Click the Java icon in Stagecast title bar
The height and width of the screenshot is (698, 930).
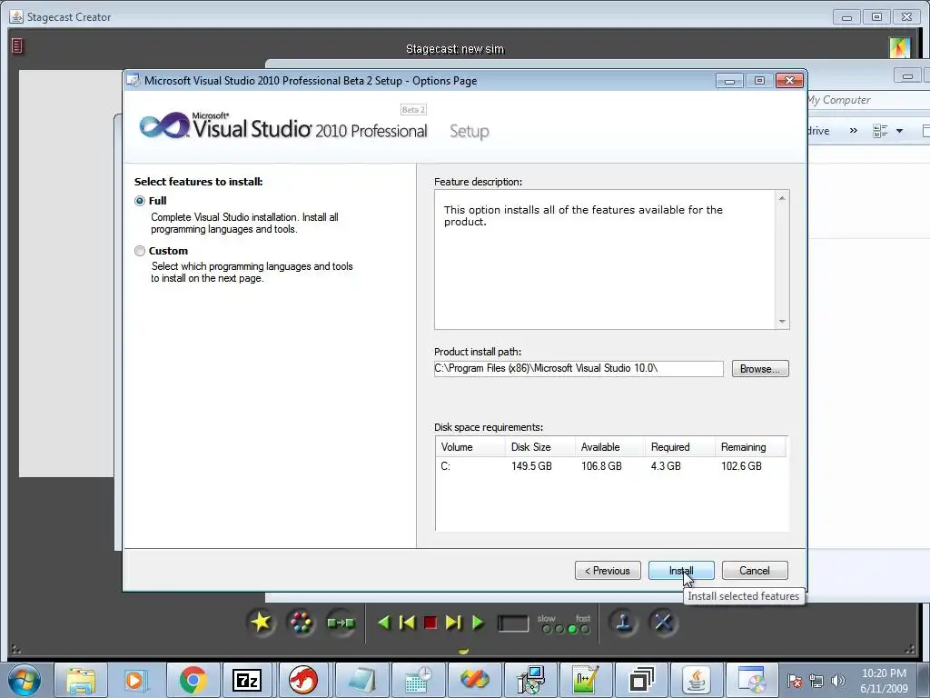coord(16,16)
